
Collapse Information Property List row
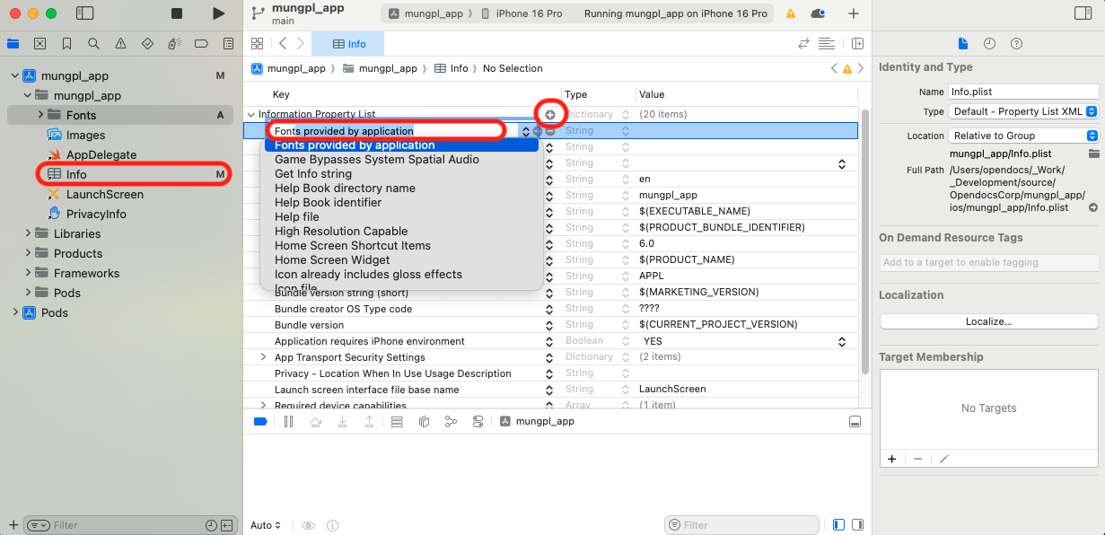(250, 114)
